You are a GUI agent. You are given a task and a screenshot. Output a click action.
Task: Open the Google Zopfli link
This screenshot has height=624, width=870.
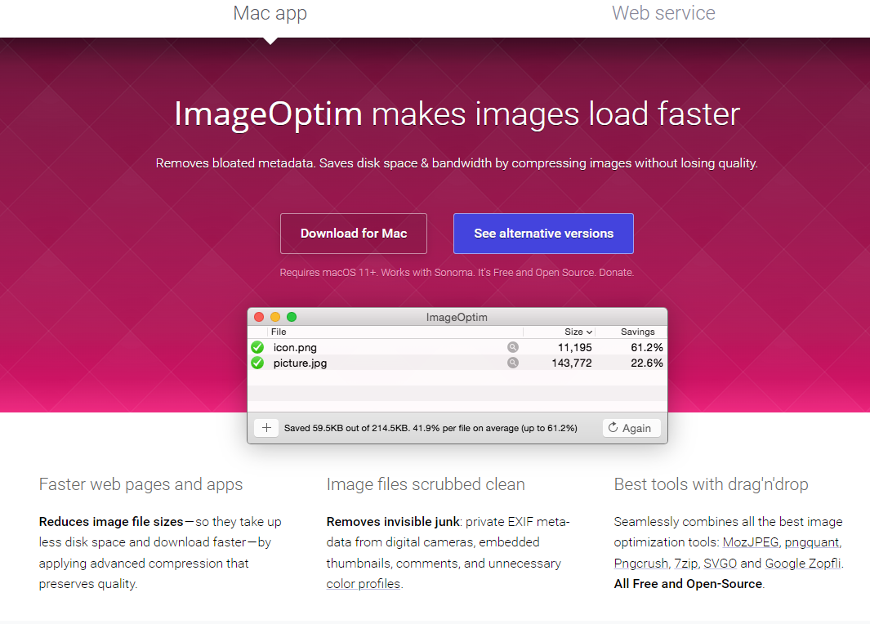pos(803,564)
